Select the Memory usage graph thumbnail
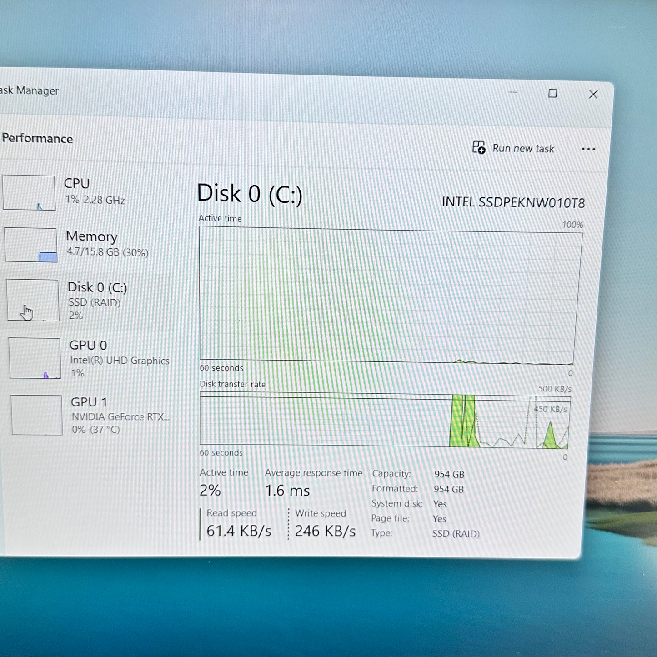The image size is (657, 657). coord(31,245)
